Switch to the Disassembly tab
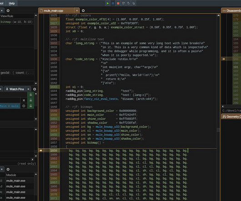Image resolution: width=241 pixels, height=201 pixels. coord(231,10)
